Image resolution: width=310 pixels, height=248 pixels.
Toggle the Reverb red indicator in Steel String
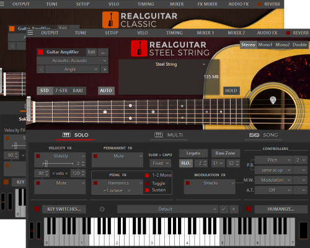(288, 33)
